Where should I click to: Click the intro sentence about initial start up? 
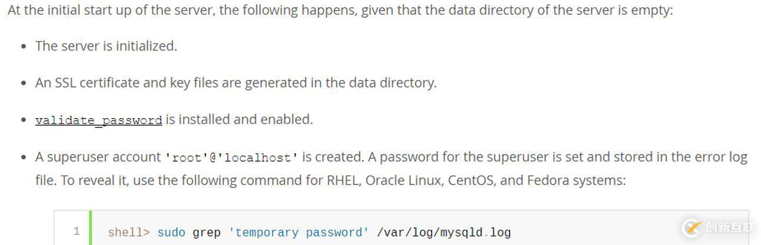340,11
